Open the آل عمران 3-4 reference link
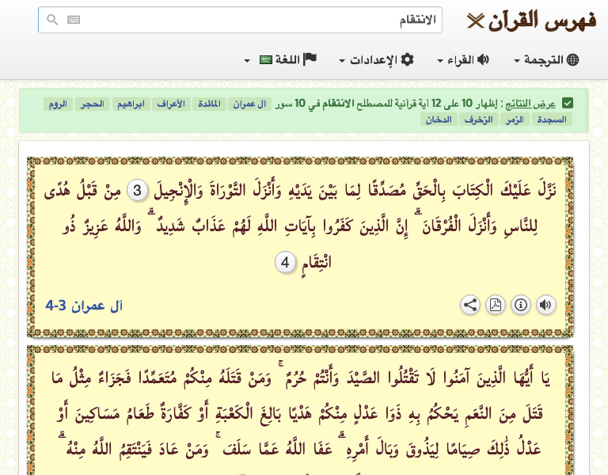Image resolution: width=608 pixels, height=475 pixels. tap(84, 305)
